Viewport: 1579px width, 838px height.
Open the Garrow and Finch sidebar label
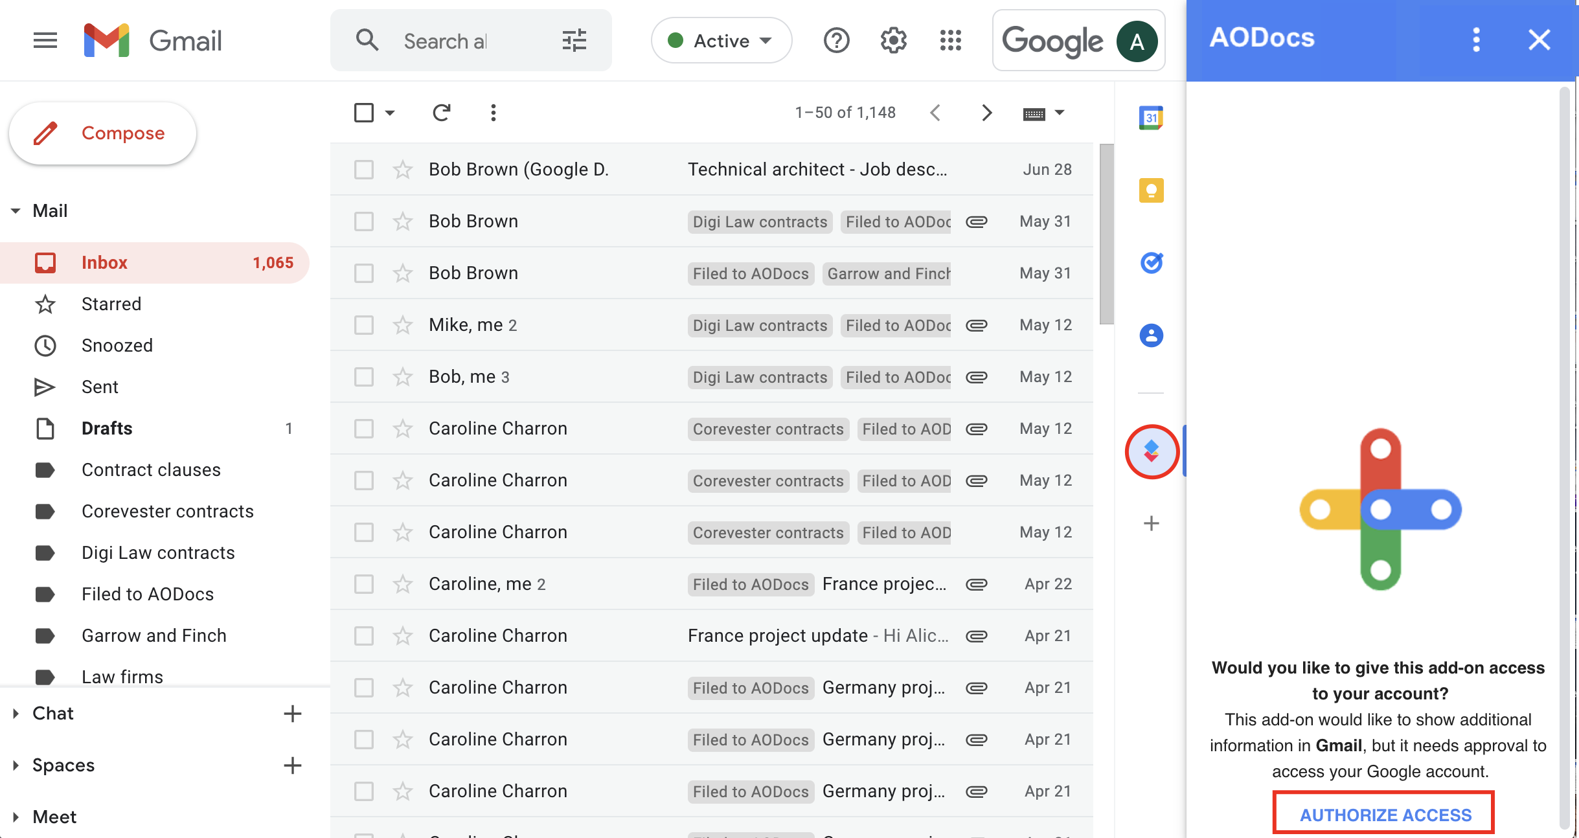154,636
